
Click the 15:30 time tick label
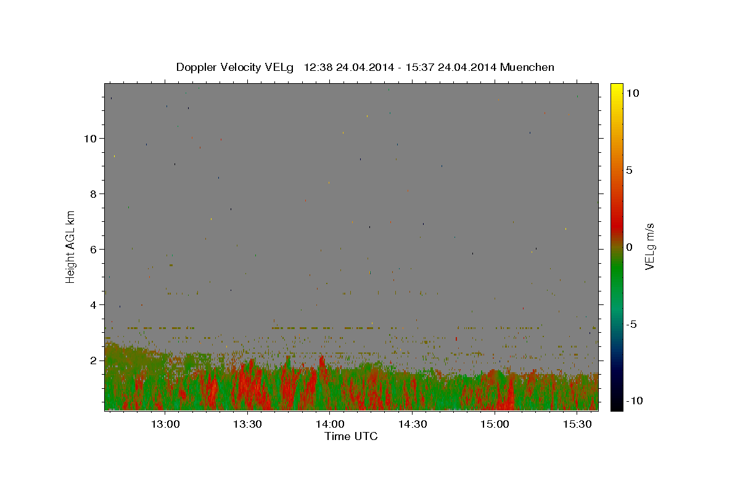(x=577, y=425)
